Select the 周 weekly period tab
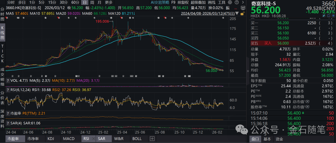The height and width of the screenshot is (143, 336). (x=92, y=2)
